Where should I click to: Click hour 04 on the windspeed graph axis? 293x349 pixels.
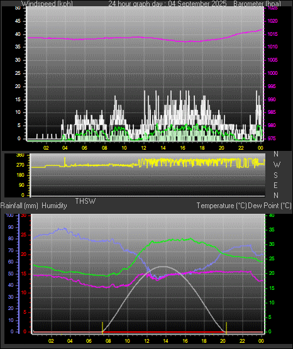65,148
